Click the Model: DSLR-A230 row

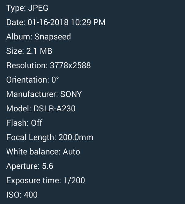(x=41, y=109)
